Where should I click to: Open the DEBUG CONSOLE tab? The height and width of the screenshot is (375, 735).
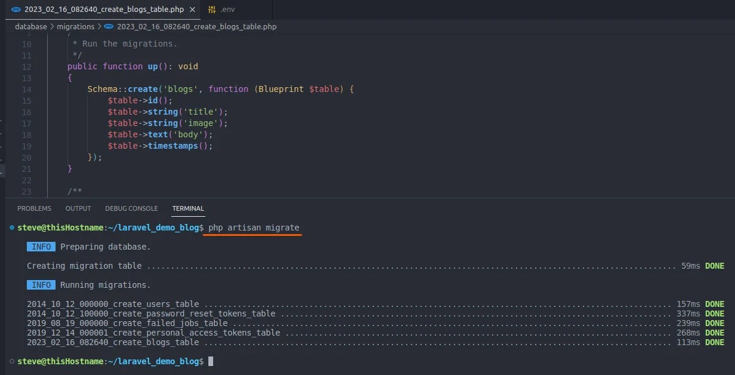[131, 208]
